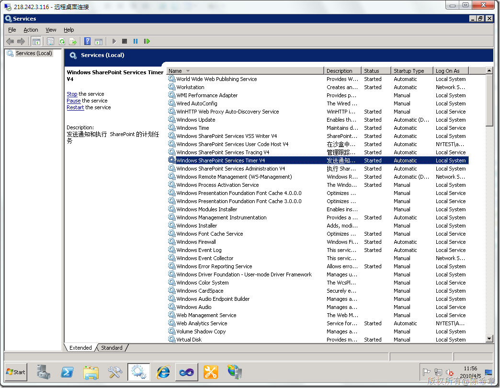The width and height of the screenshot is (500, 388).
Task: Select the Windows Firewall service
Action: [318, 242]
